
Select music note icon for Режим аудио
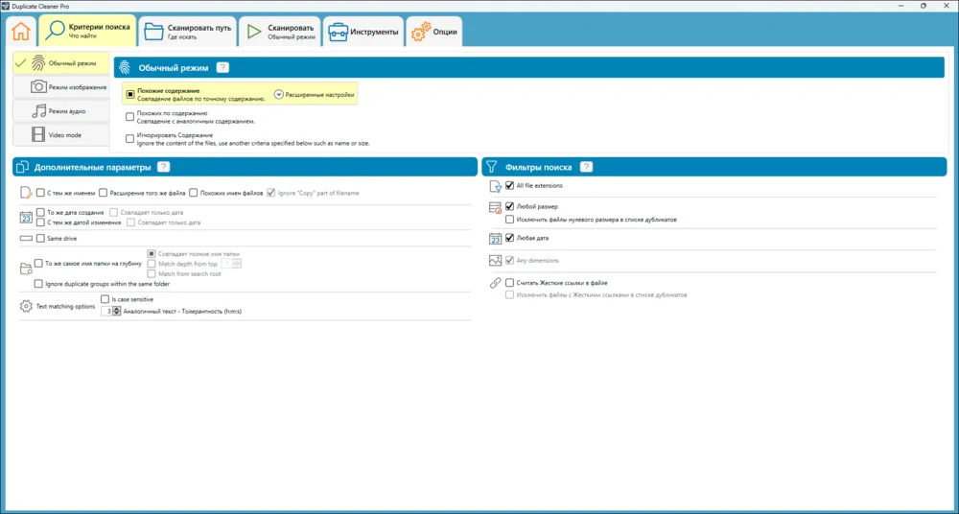pos(38,110)
